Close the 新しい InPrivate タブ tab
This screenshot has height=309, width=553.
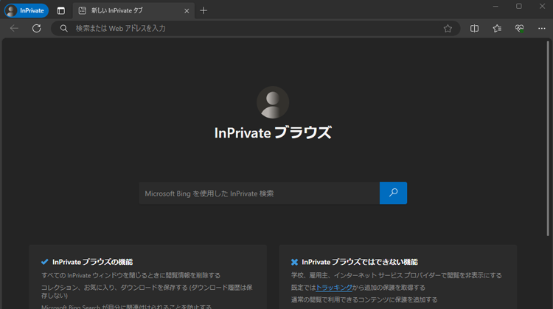pos(187,11)
